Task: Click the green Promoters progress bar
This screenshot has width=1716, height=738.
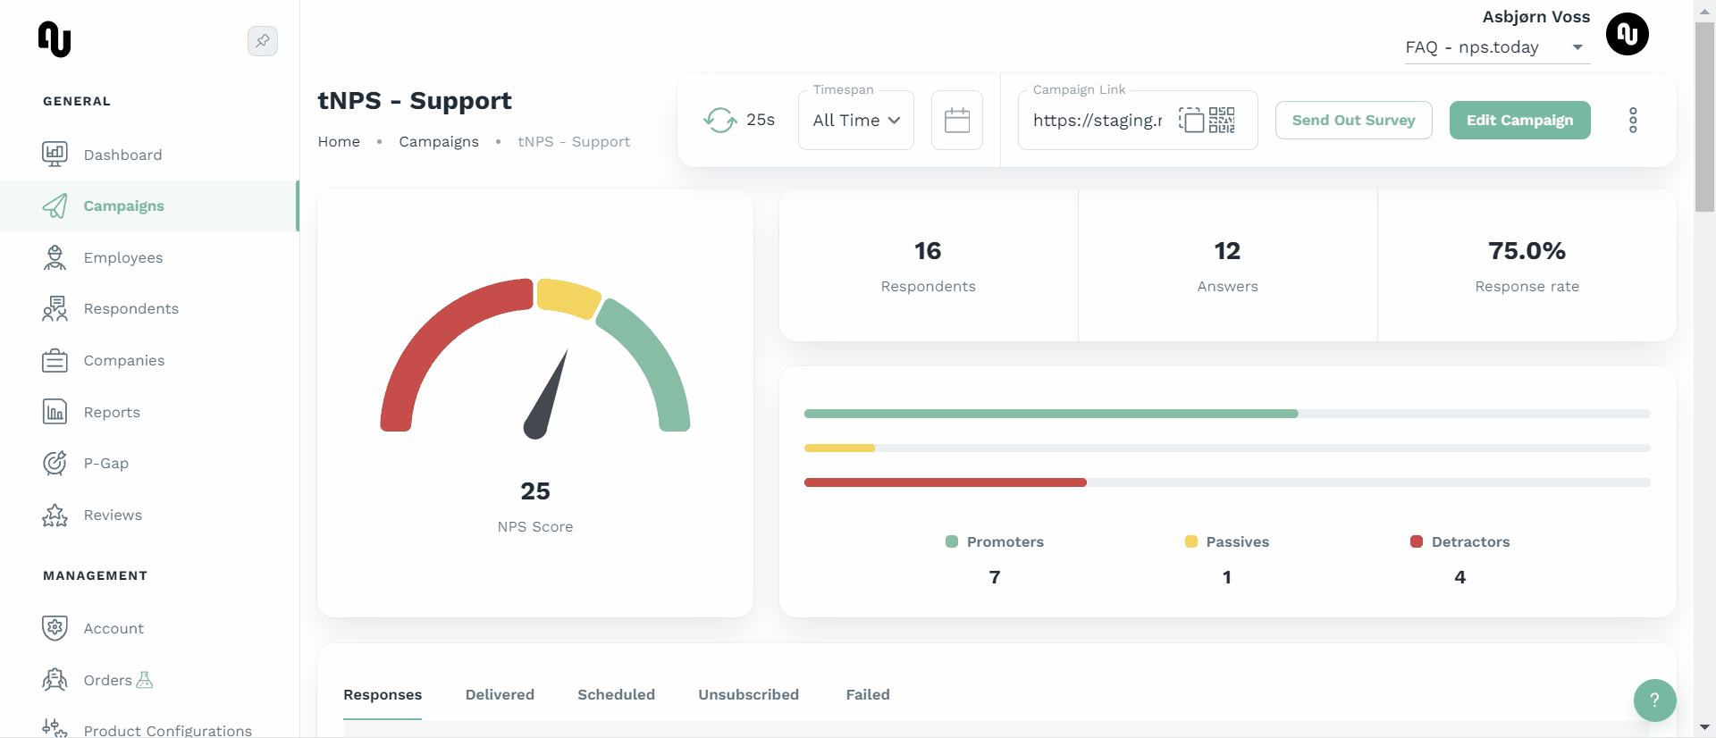Action: (1050, 414)
